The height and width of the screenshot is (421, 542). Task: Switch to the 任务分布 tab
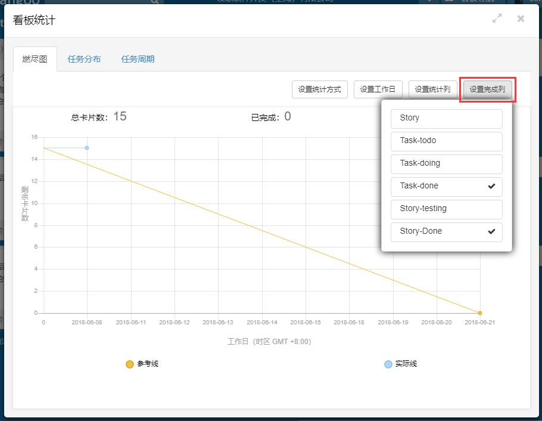pos(84,59)
